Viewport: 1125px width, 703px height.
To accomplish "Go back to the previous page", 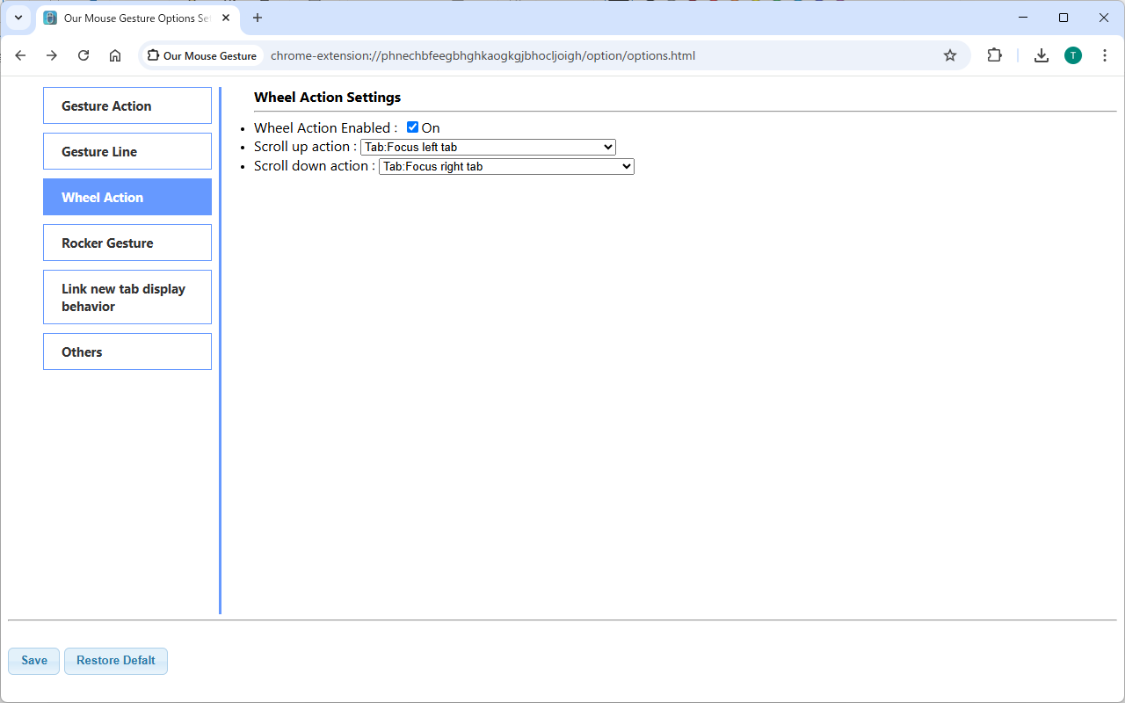I will point(20,55).
